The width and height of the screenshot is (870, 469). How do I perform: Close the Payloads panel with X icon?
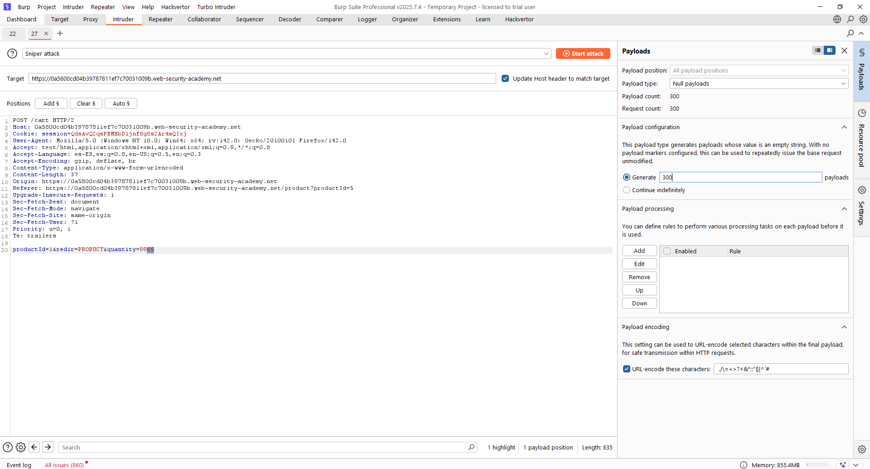tap(844, 51)
